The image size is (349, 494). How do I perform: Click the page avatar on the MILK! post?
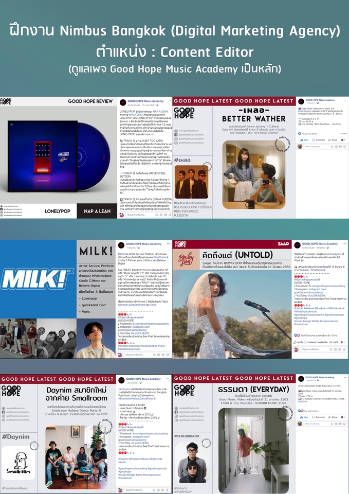point(121,245)
